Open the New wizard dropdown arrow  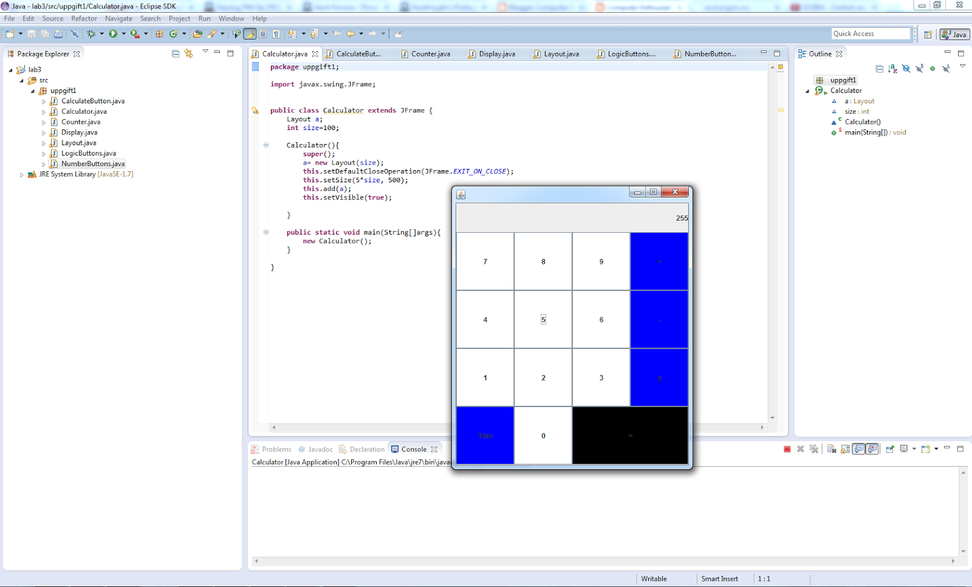(21, 33)
